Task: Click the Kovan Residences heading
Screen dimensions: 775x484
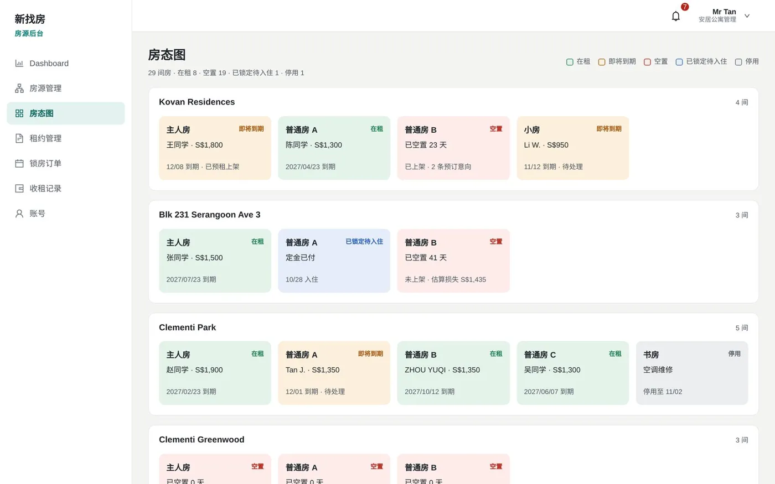Action: coord(197,102)
